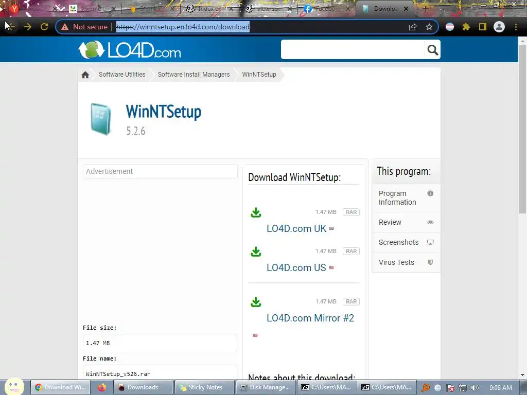The width and height of the screenshot is (527, 395).
Task: Open the Chrome three-dot menu
Action: pyautogui.click(x=516, y=27)
